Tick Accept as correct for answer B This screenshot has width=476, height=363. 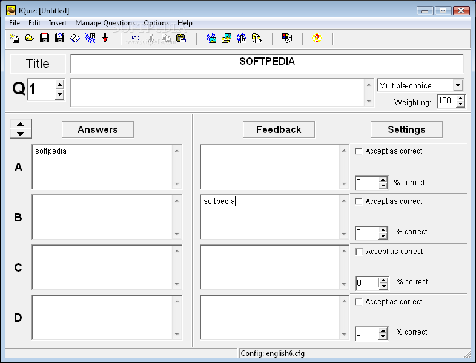[x=359, y=201]
